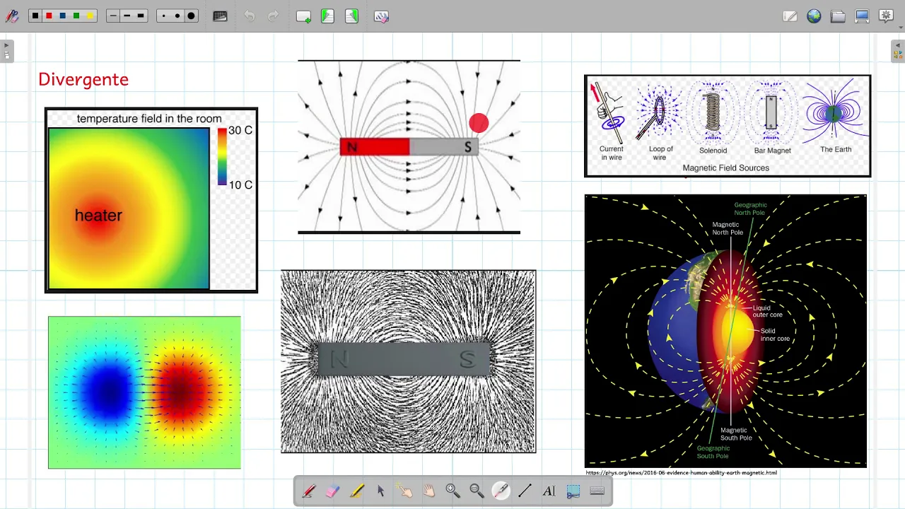
Task: Select the iron filings magnet photo
Action: coord(409,361)
